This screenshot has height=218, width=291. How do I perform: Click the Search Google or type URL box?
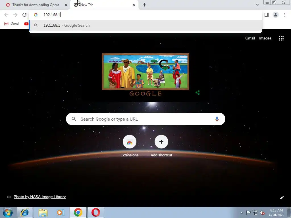(145, 119)
